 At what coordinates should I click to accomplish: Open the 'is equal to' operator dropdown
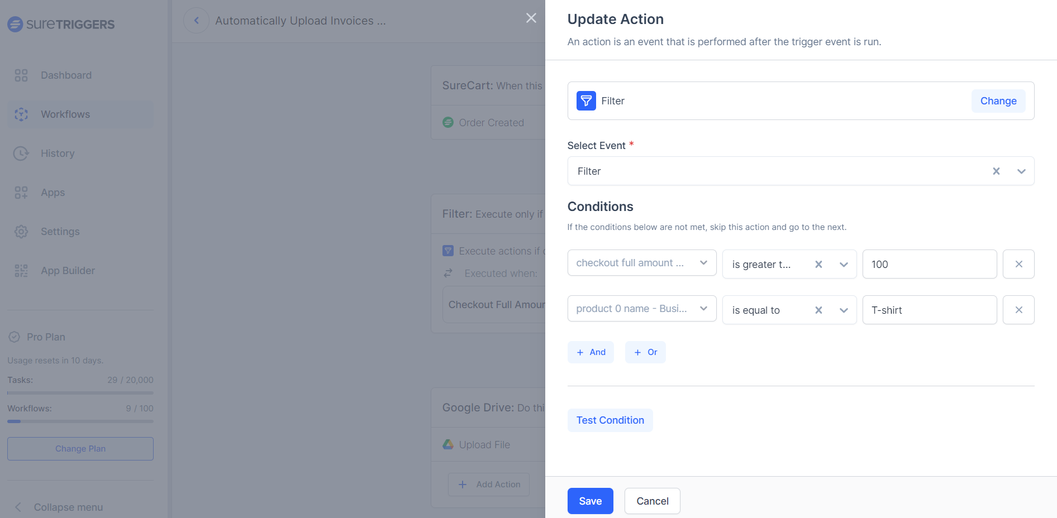pyautogui.click(x=844, y=310)
